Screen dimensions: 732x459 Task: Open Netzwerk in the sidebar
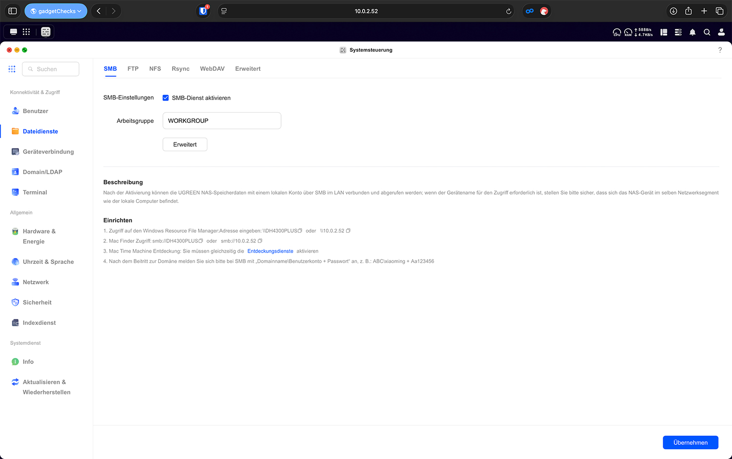pos(36,282)
